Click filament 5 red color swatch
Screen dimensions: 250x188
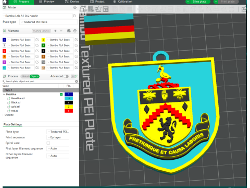click(x=4, y=51)
